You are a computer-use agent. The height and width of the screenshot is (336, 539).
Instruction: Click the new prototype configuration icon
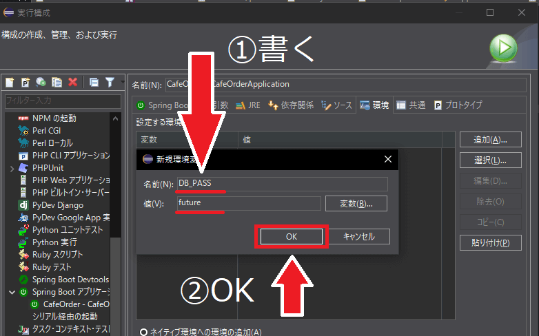[26, 83]
